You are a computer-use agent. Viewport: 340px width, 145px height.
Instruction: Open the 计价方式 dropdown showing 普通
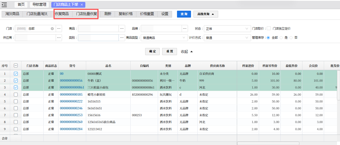(227, 38)
